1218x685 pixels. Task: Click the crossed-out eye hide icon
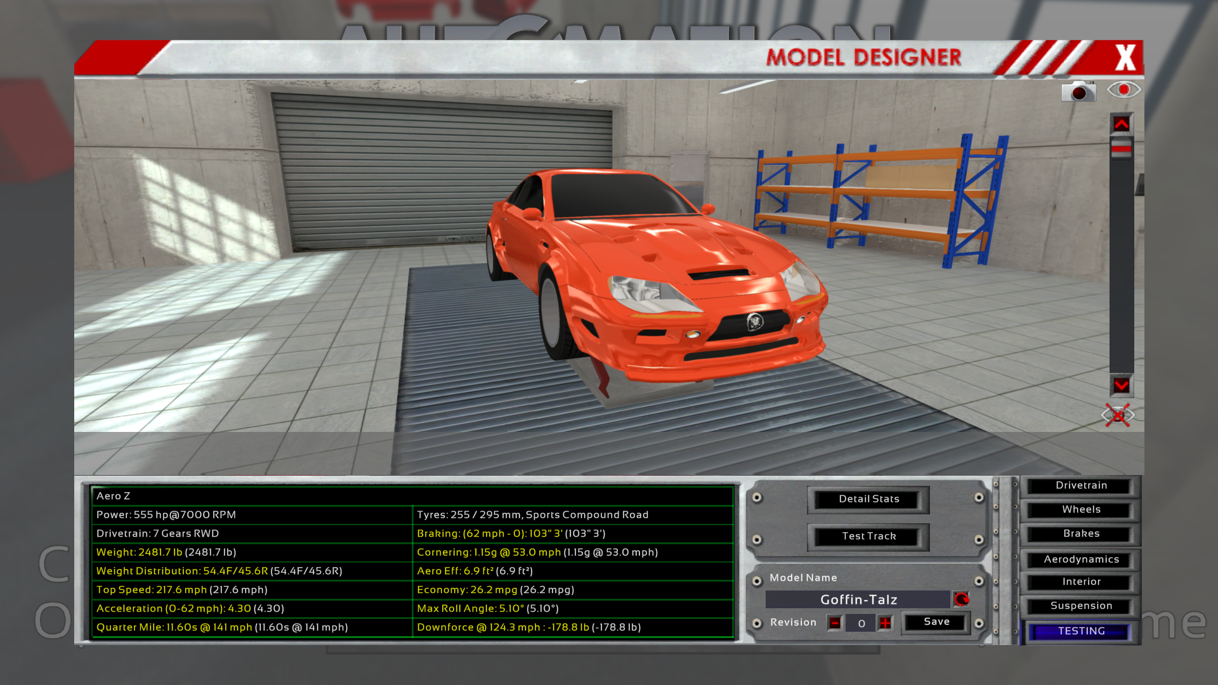click(x=1118, y=415)
